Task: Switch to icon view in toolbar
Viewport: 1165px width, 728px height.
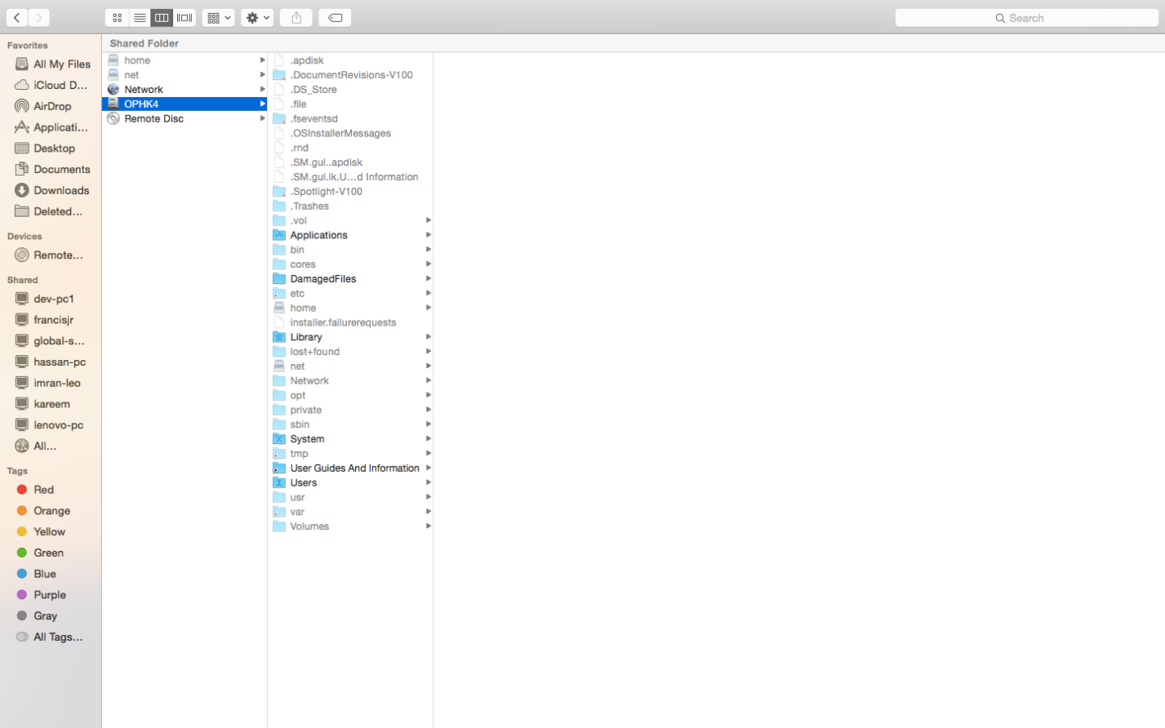Action: [118, 17]
